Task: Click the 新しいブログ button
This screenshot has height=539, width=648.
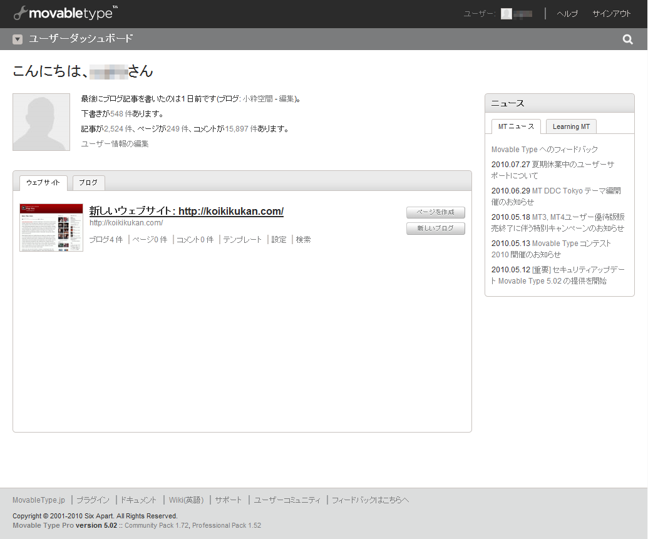Action: (x=436, y=228)
